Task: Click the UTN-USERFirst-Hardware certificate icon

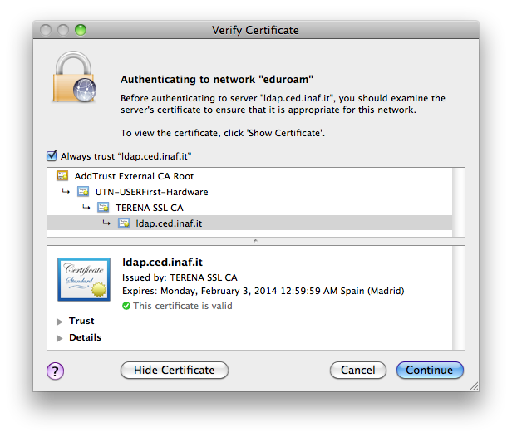Action: coord(83,192)
